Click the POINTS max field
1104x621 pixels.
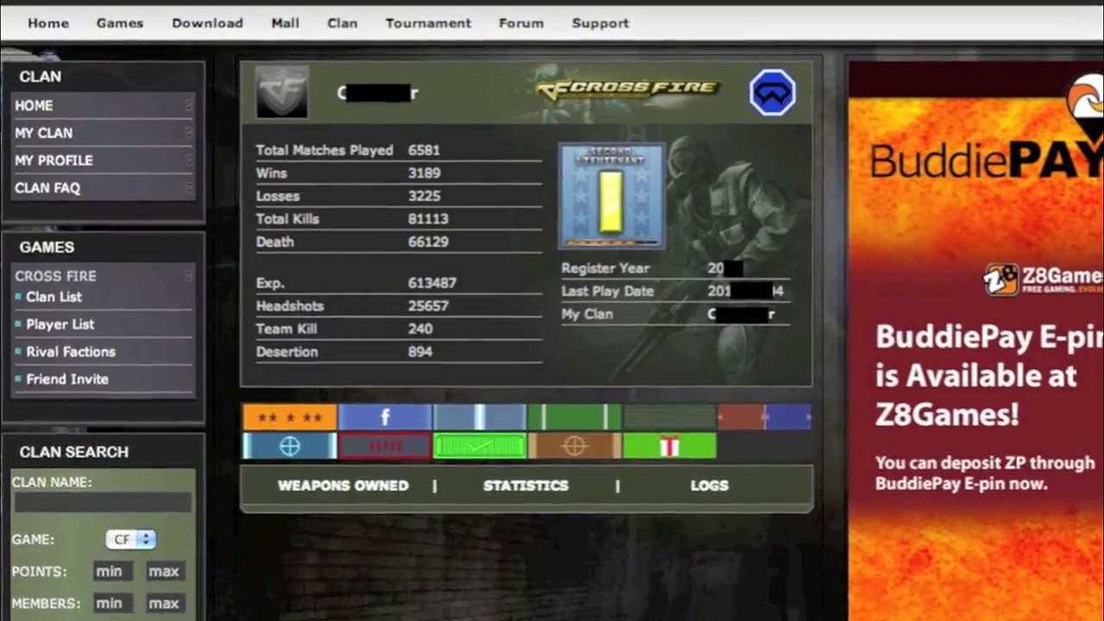point(164,572)
